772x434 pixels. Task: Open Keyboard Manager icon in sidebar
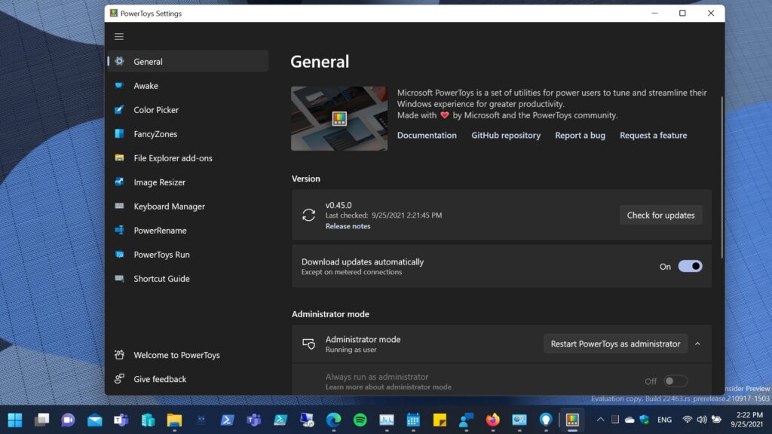(119, 206)
